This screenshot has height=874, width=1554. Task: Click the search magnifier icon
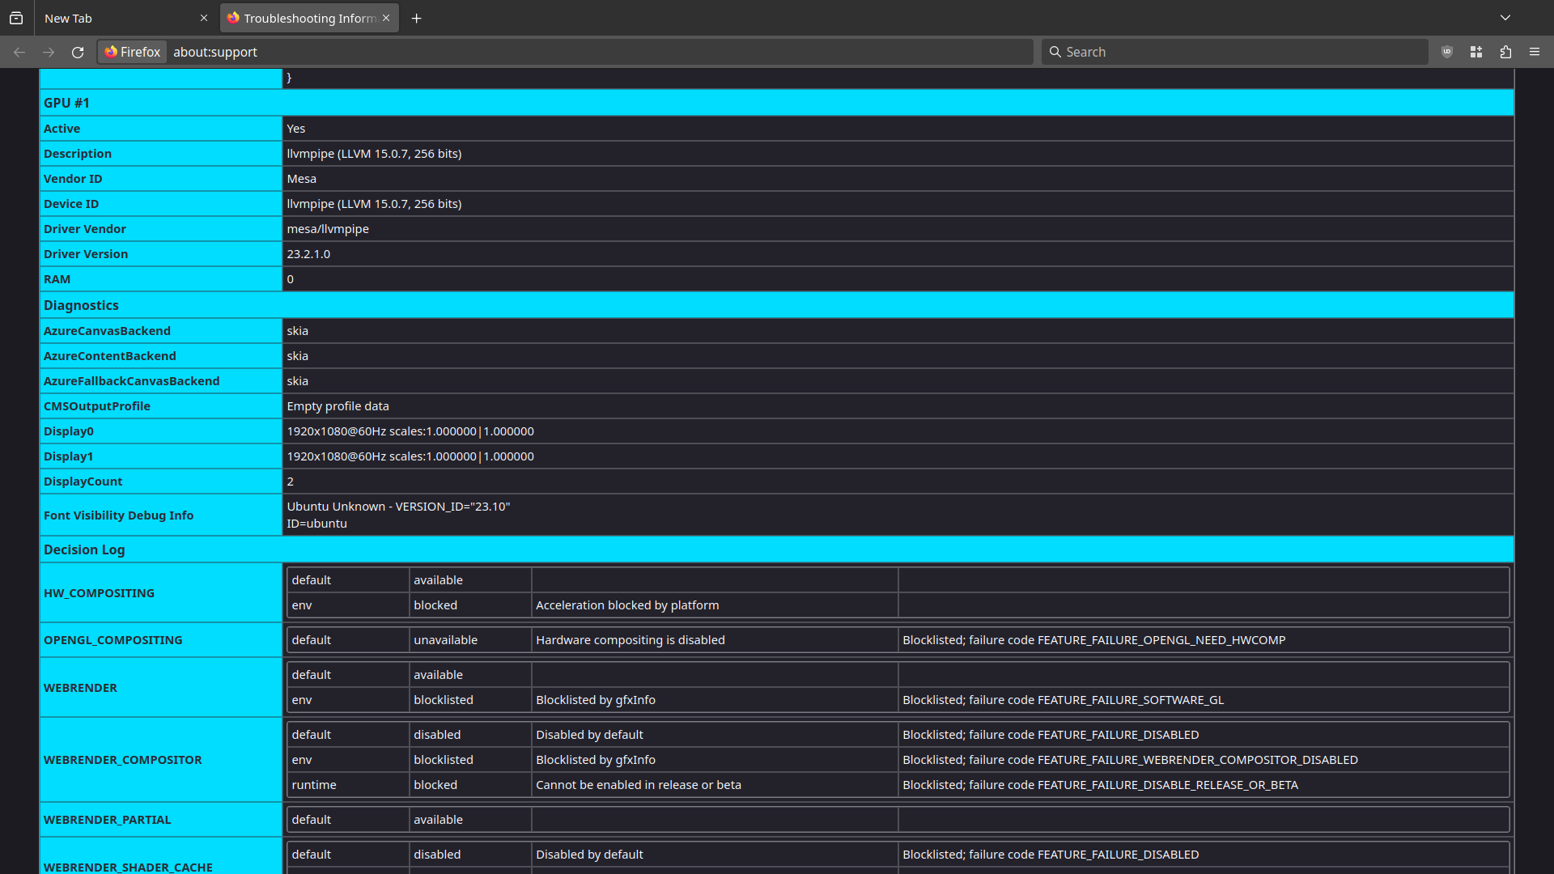coord(1055,52)
